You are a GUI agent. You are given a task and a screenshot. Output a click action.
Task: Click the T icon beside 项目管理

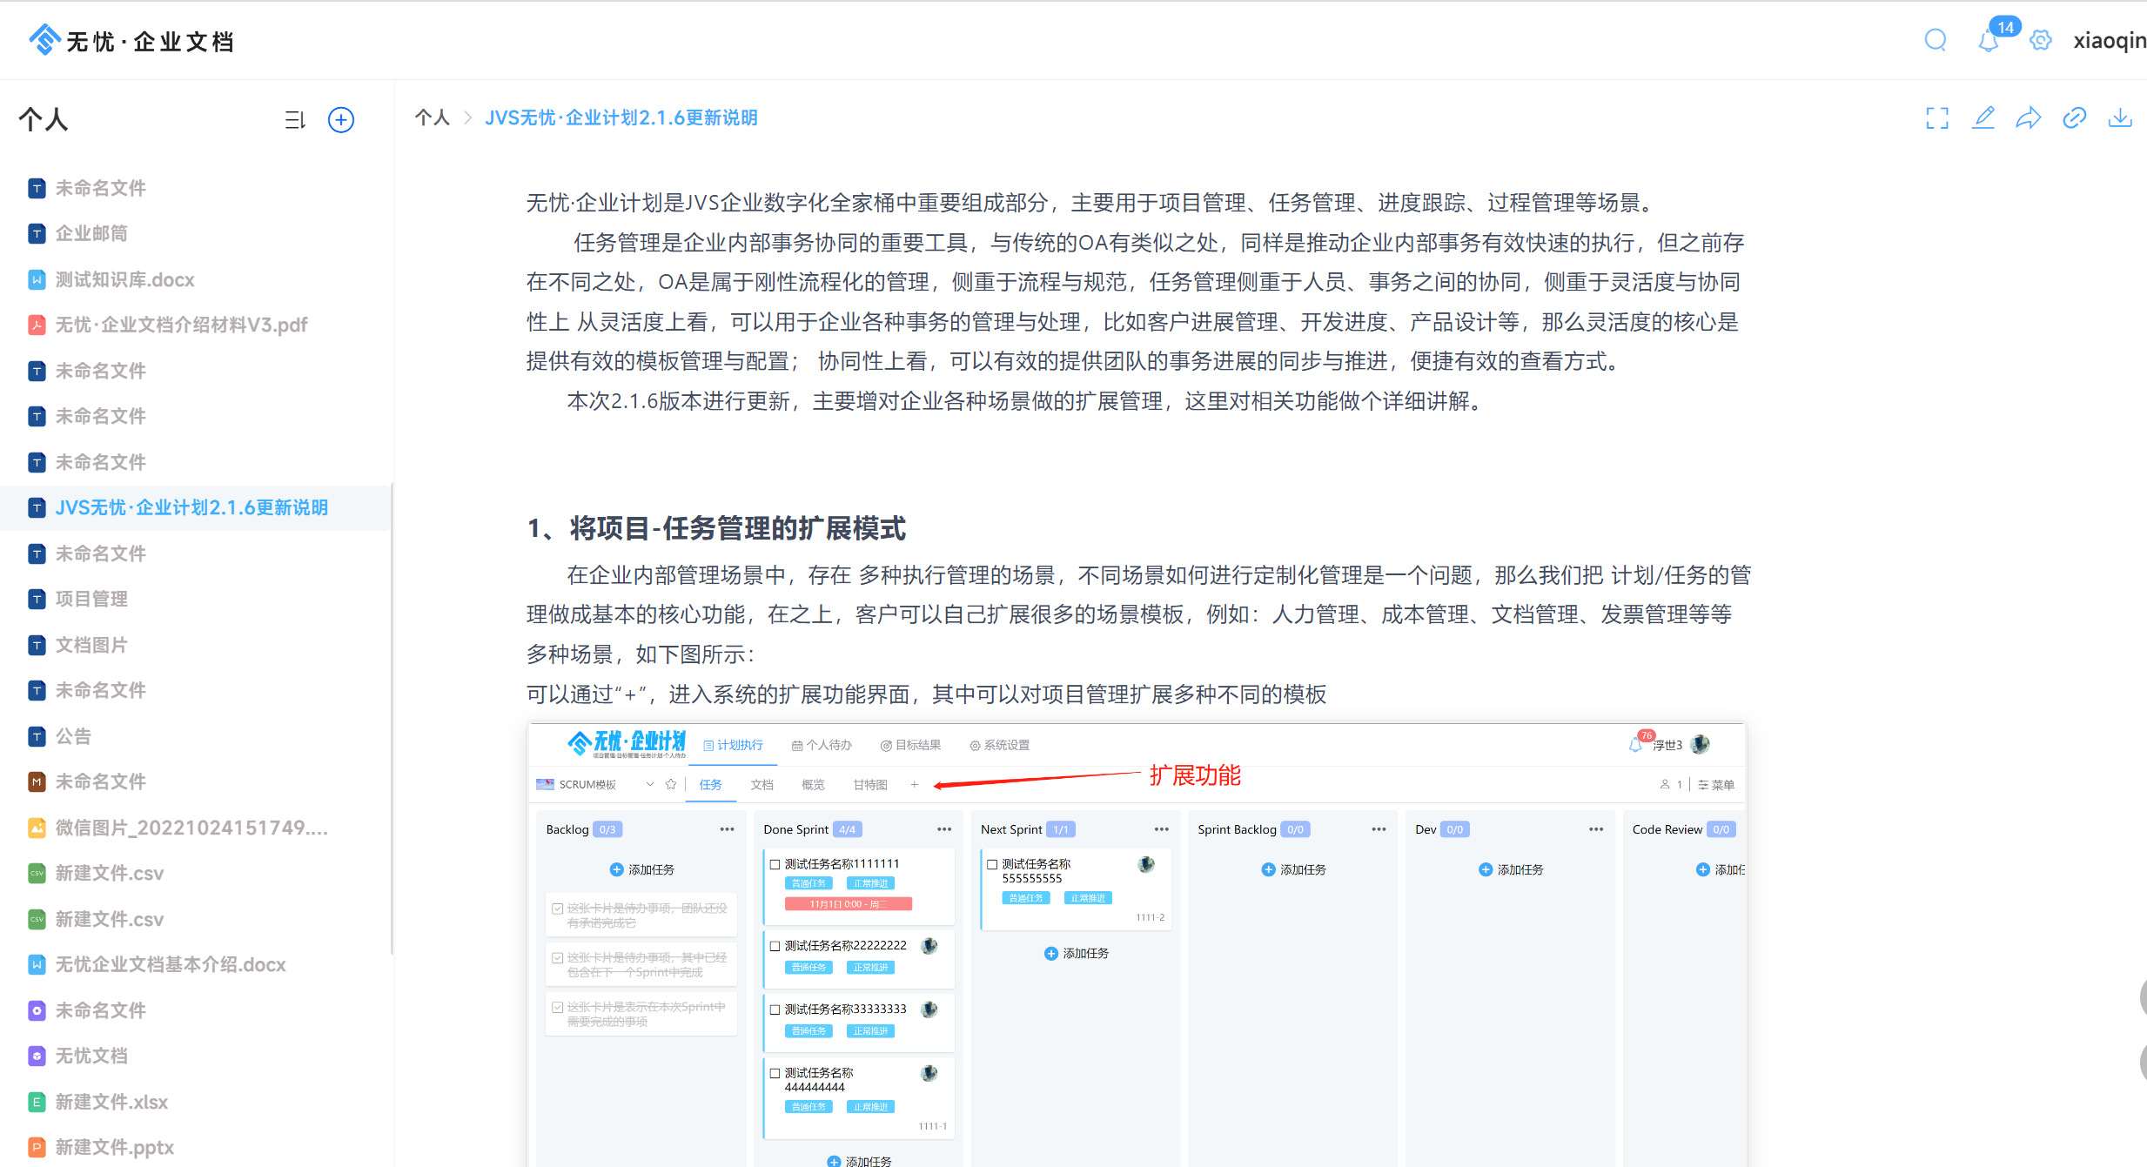pyautogui.click(x=37, y=599)
